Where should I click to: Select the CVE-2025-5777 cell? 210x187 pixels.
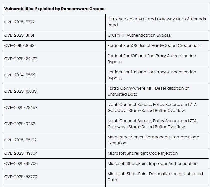click(x=19, y=22)
